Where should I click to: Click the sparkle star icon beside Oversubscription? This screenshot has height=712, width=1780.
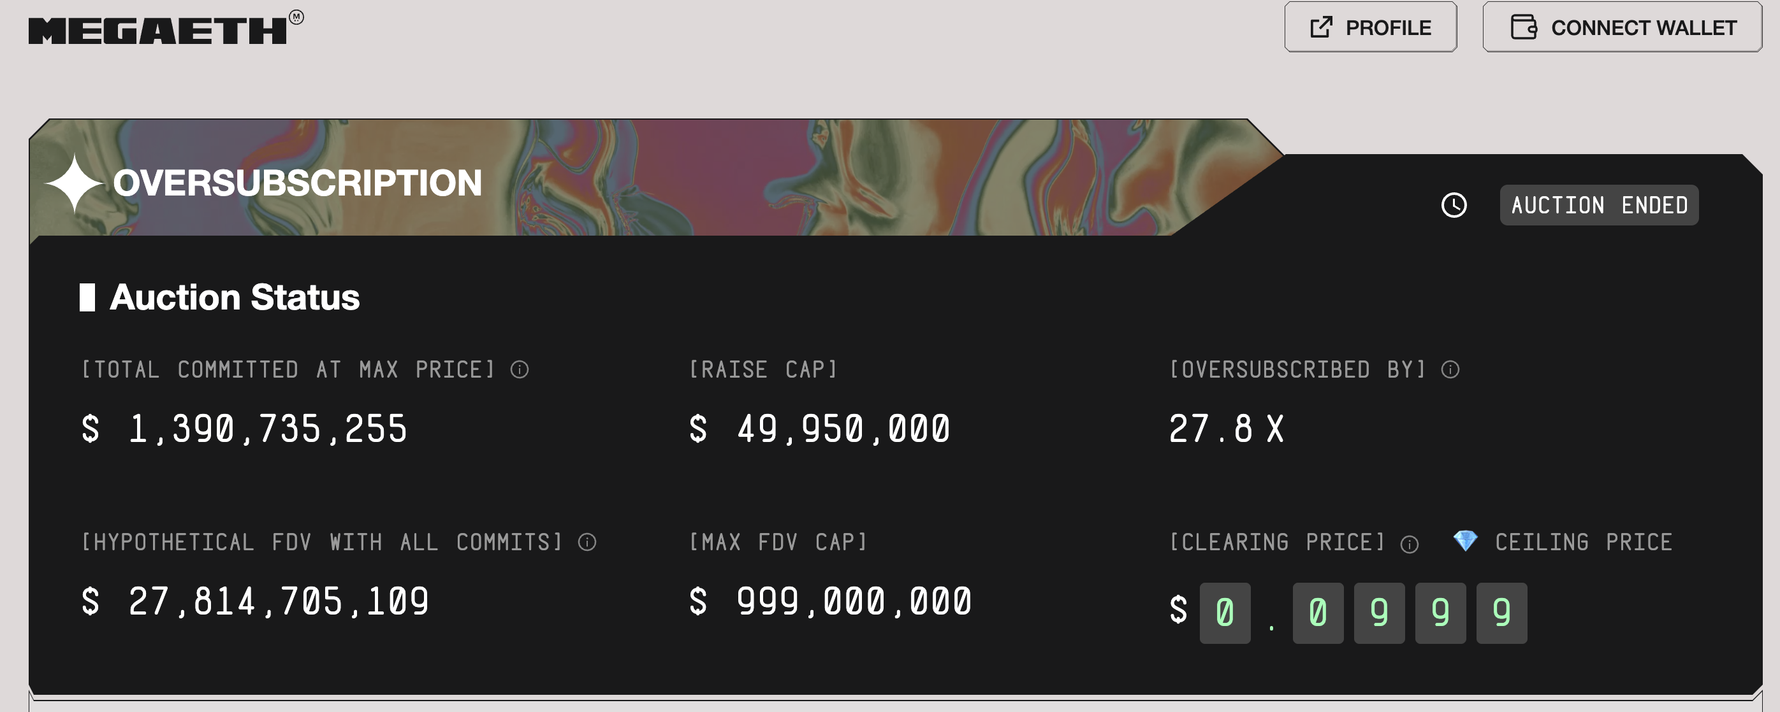pyautogui.click(x=74, y=184)
